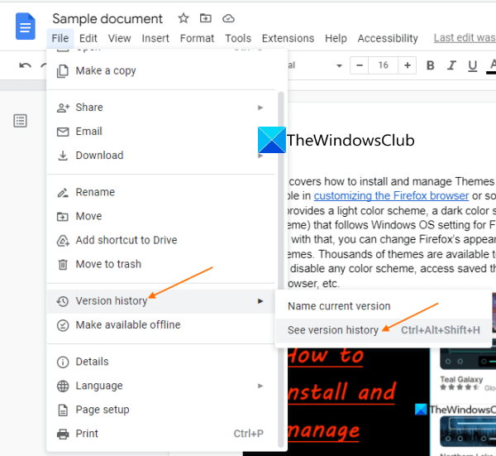Expand the Language submenu arrow

click(260, 386)
